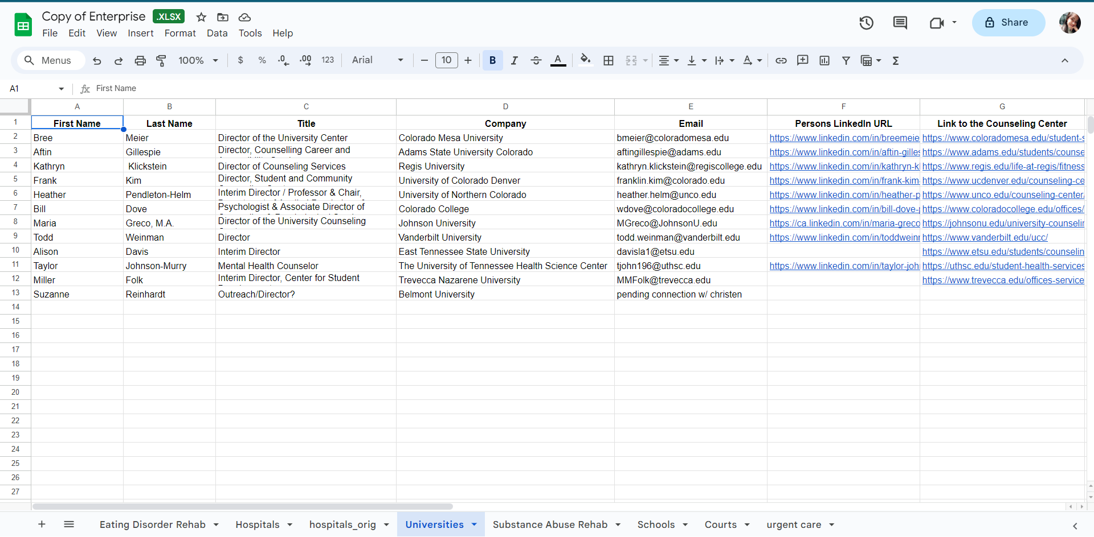The image size is (1094, 537).
Task: Star this spreadsheet
Action: [x=201, y=17]
